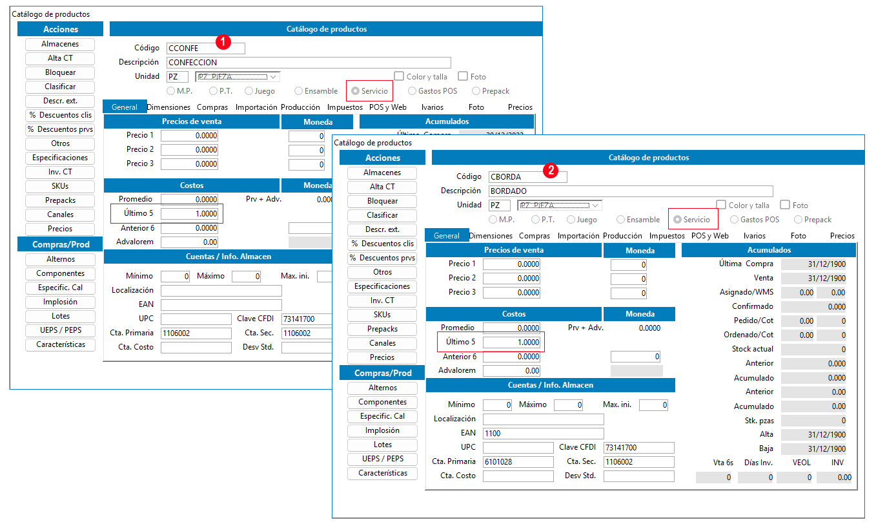Open % Descuentos prvs in CBORDA window
The height and width of the screenshot is (526, 876).
click(x=382, y=258)
